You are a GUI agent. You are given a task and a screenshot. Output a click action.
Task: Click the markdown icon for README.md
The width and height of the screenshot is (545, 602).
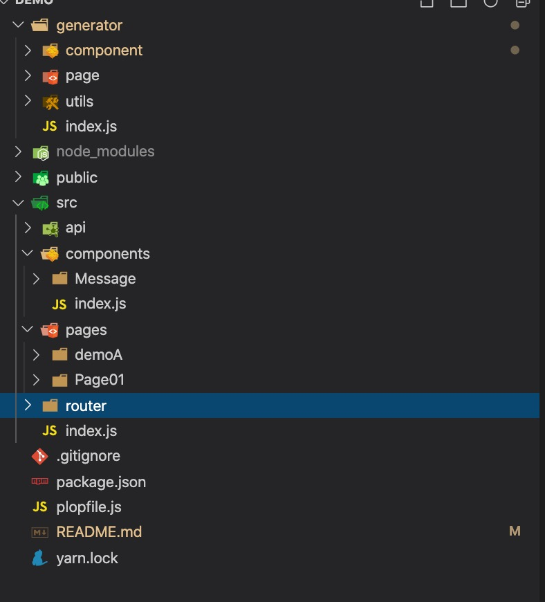click(40, 532)
